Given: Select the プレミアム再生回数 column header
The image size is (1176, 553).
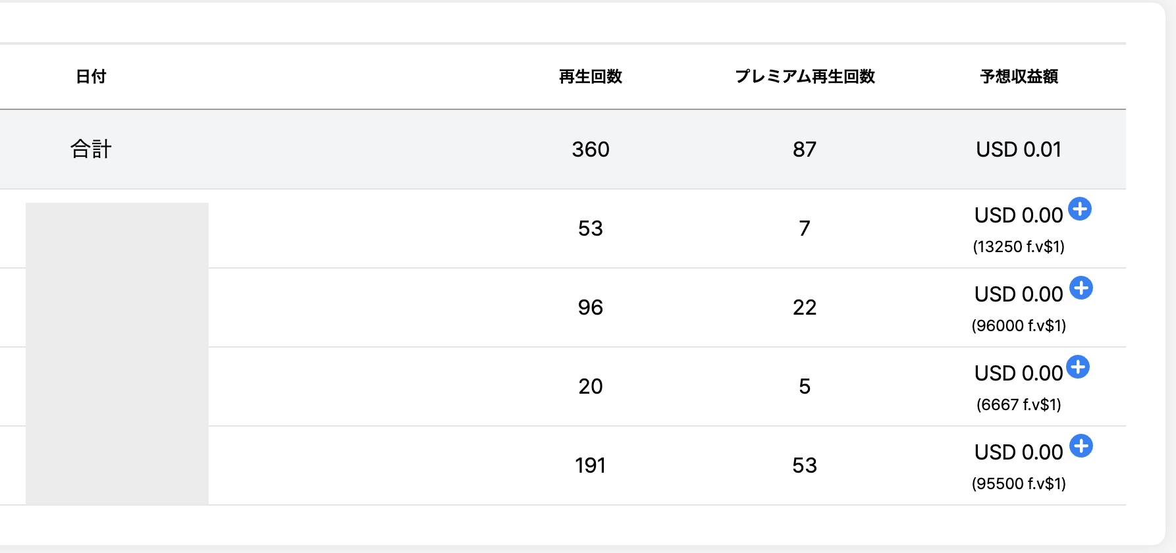Looking at the screenshot, I should (x=805, y=76).
